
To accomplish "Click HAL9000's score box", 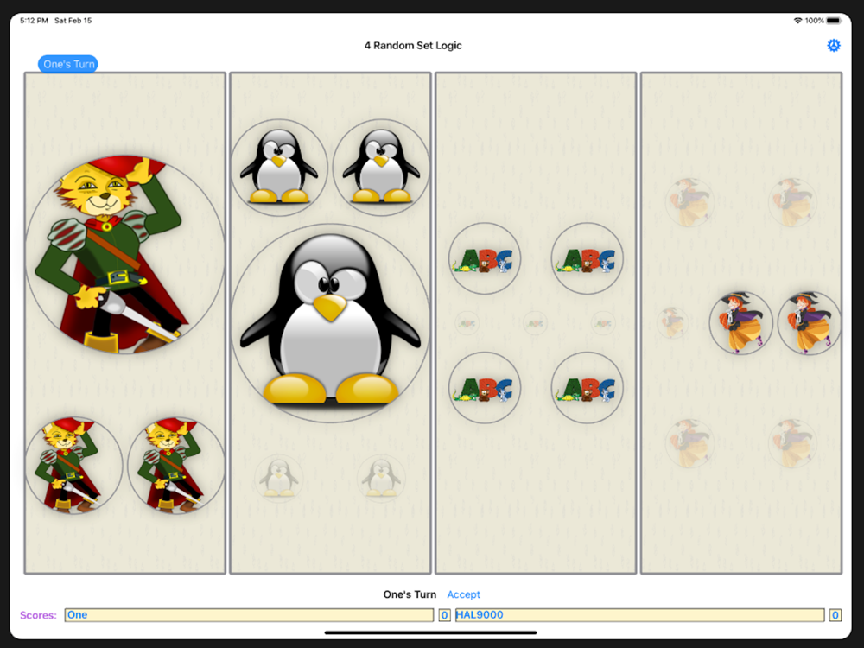I will click(835, 615).
